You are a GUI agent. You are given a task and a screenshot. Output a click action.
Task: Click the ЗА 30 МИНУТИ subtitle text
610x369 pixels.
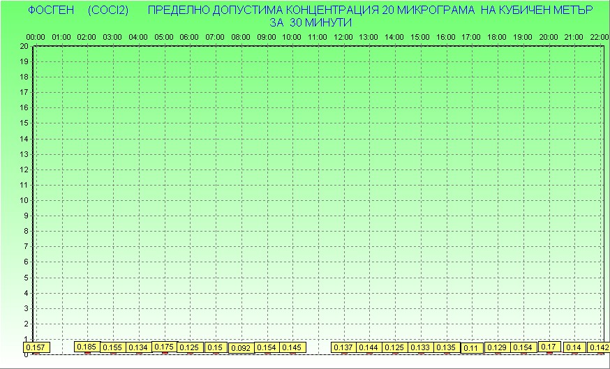(x=311, y=22)
